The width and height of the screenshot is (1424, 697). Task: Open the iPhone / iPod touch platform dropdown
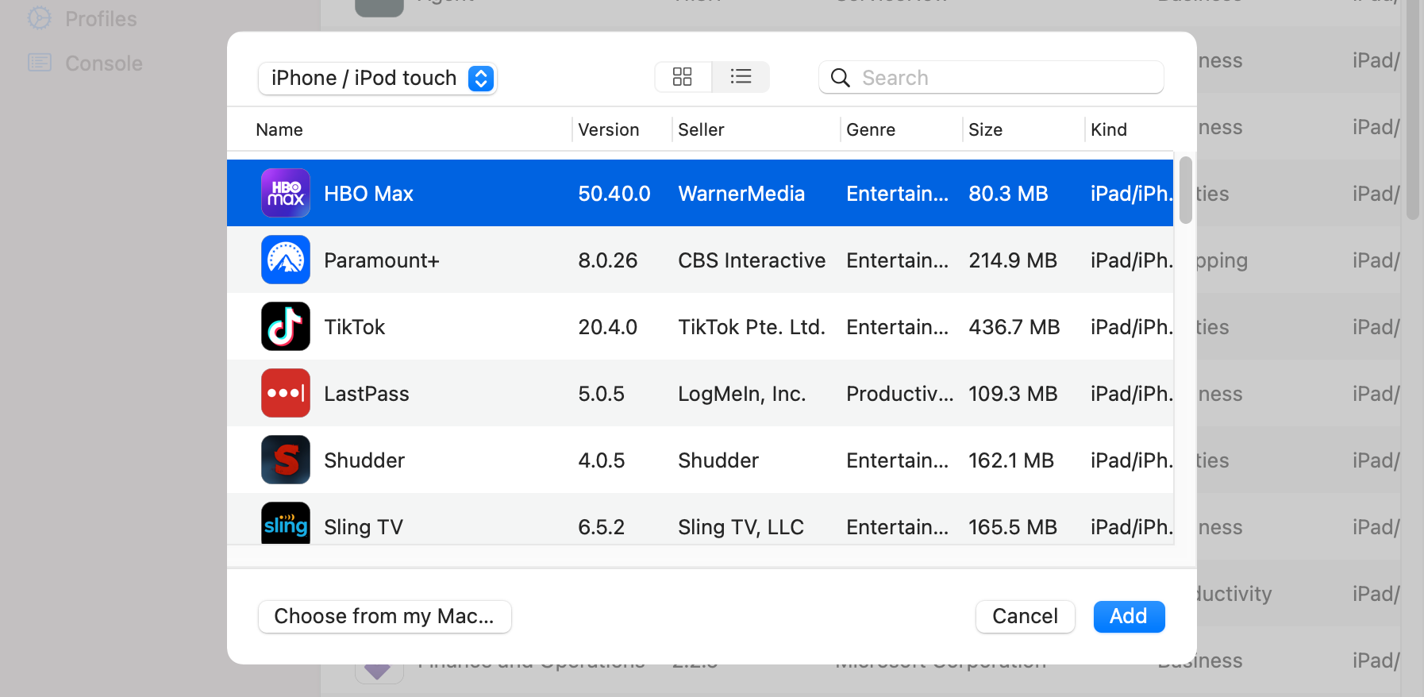pos(378,78)
